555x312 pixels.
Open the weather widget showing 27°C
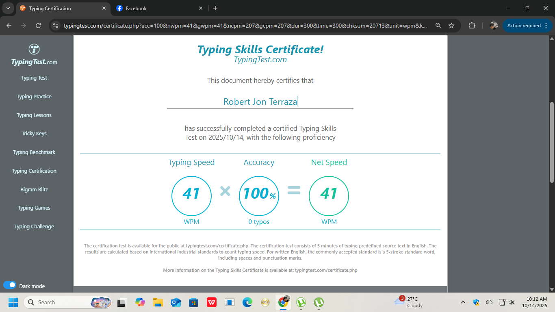409,302
